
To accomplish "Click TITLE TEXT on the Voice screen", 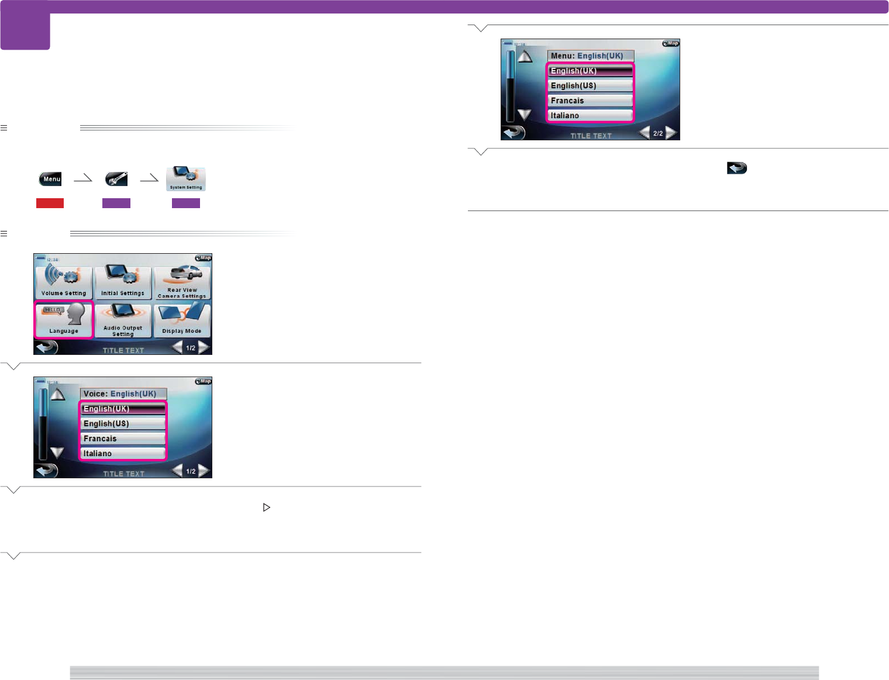I will 123,474.
